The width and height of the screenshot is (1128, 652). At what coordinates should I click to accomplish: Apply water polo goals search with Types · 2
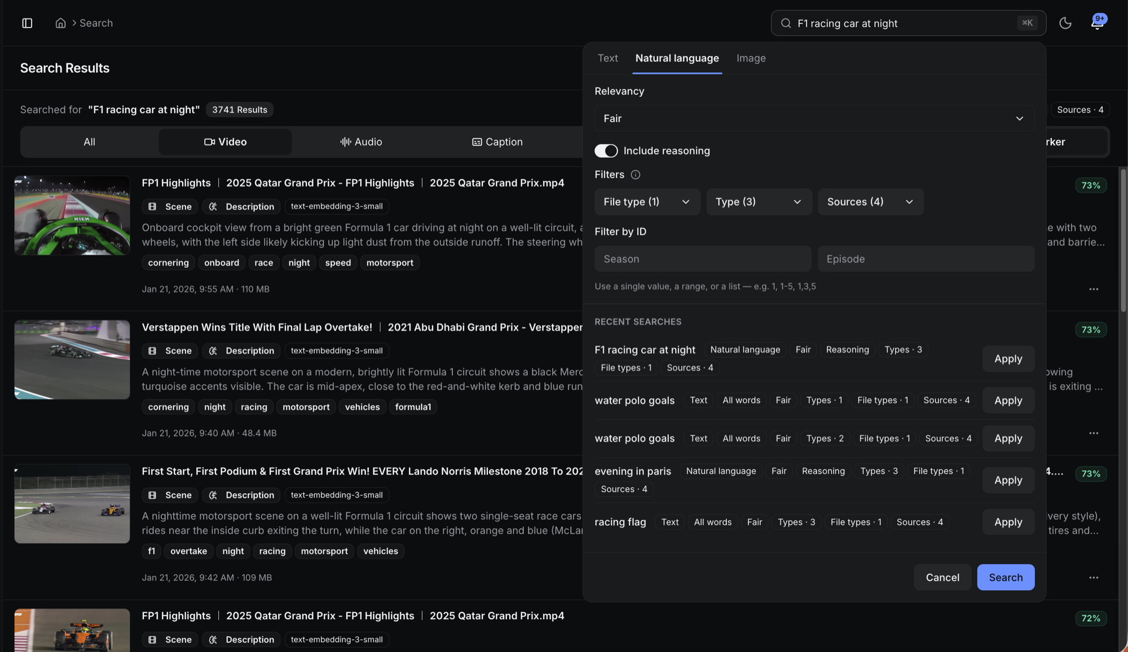pos(1008,438)
